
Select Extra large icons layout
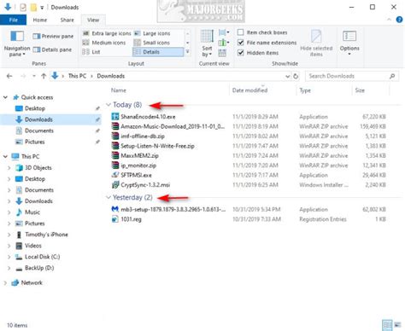tap(107, 33)
